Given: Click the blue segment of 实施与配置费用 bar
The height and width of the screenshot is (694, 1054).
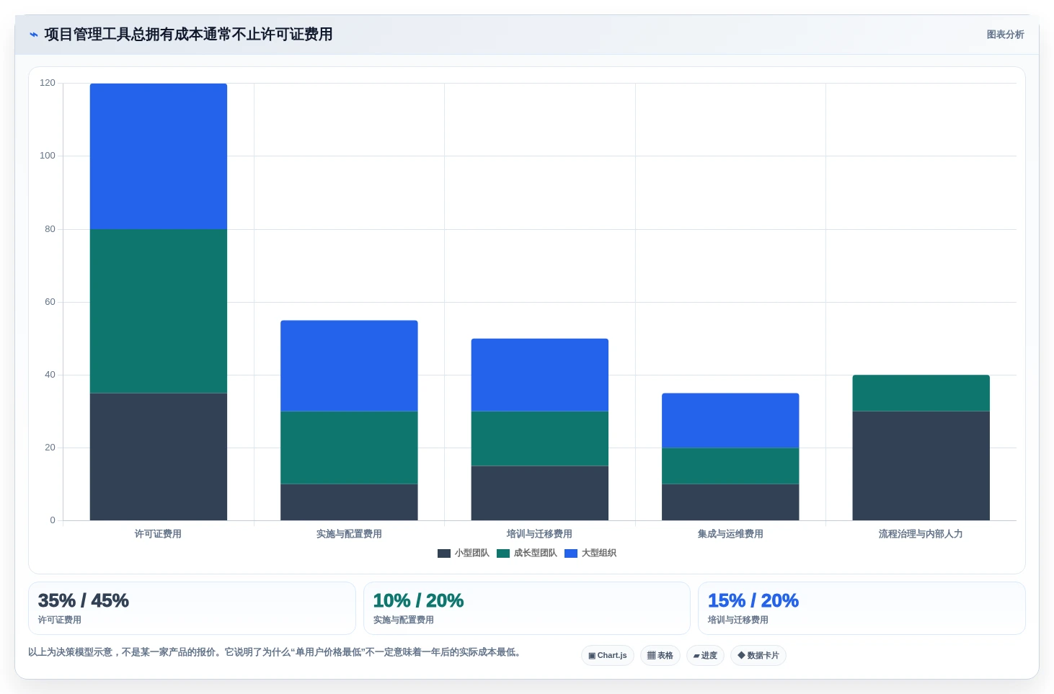Looking at the screenshot, I should point(349,366).
